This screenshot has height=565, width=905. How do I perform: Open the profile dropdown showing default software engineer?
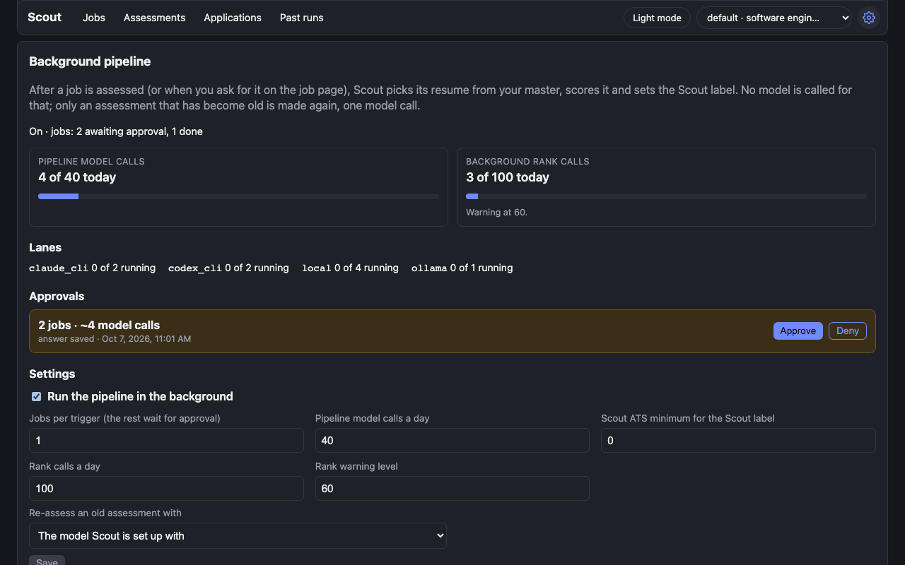[774, 18]
